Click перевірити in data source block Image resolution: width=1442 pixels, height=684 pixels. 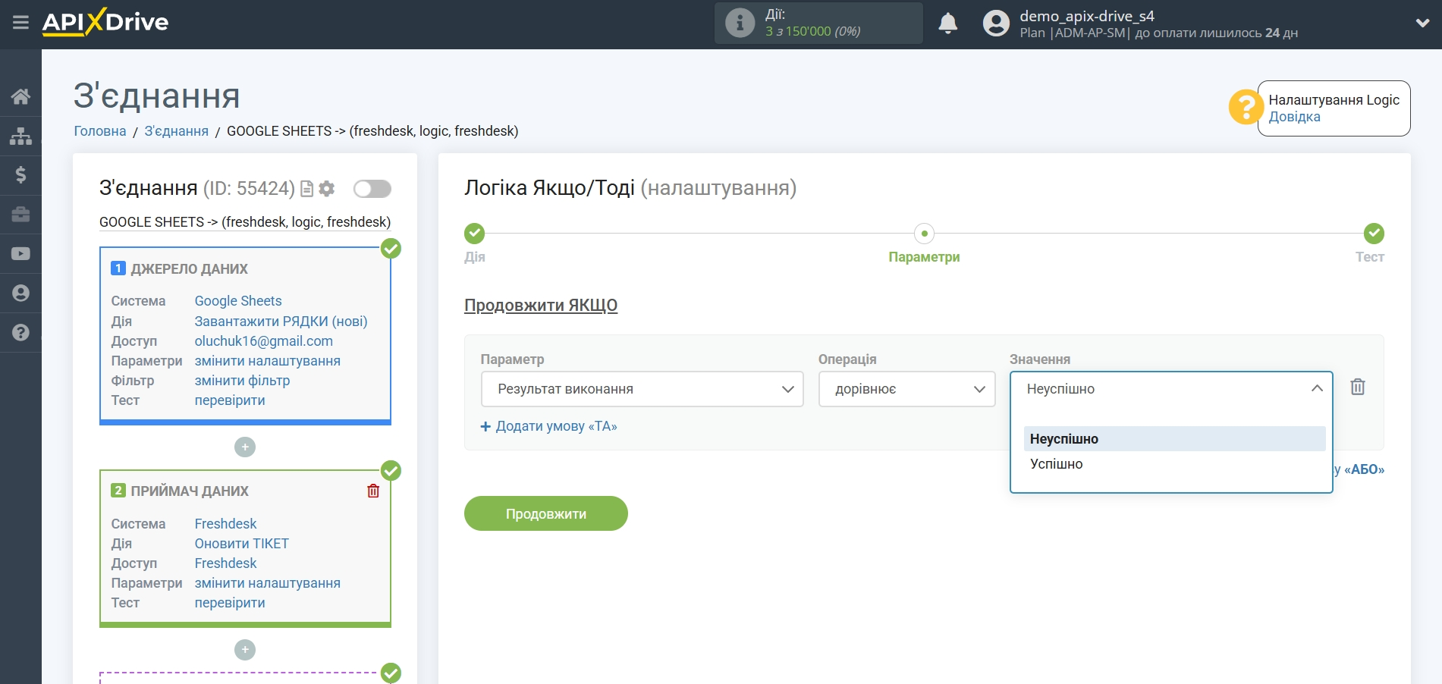pos(230,400)
